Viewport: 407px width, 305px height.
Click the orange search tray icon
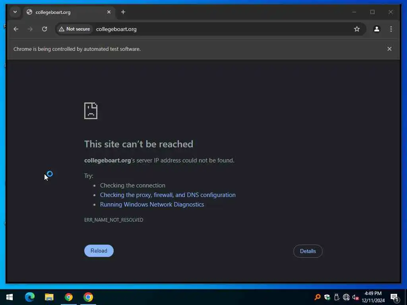(317, 297)
